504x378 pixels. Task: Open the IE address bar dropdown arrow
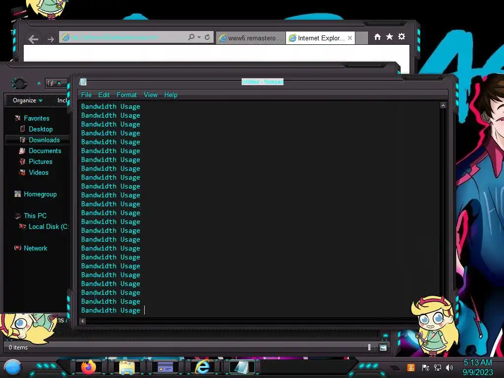tap(199, 37)
